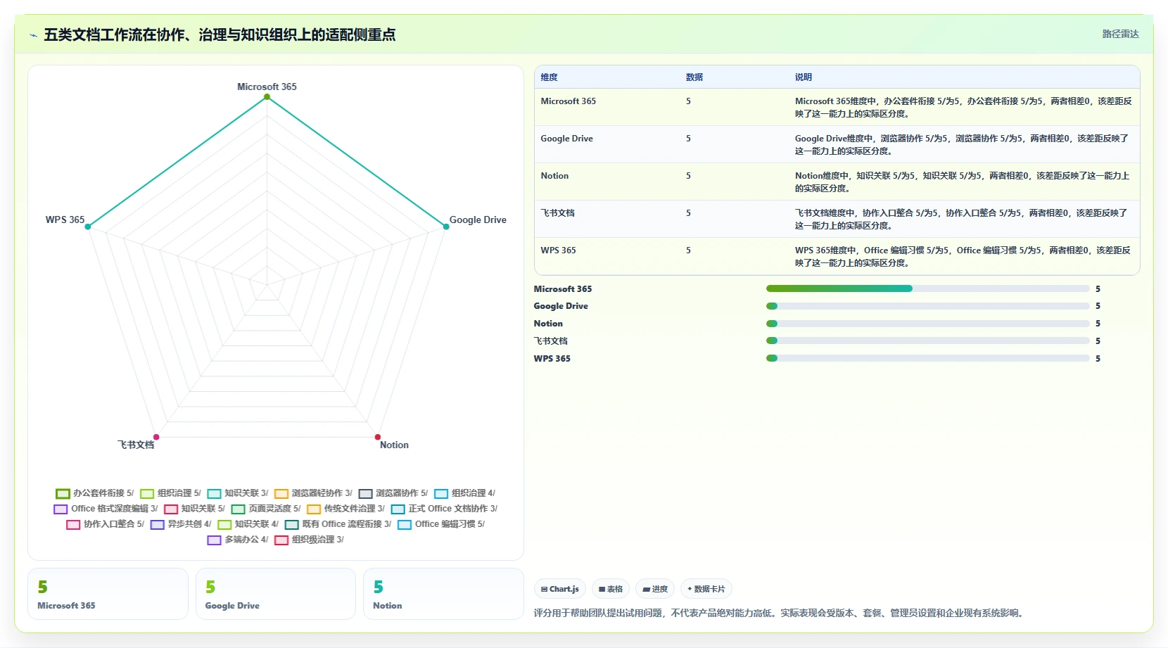Toggle the 办公套件衔接 5/ legend item
This screenshot has height=648, width=1168.
(95, 493)
